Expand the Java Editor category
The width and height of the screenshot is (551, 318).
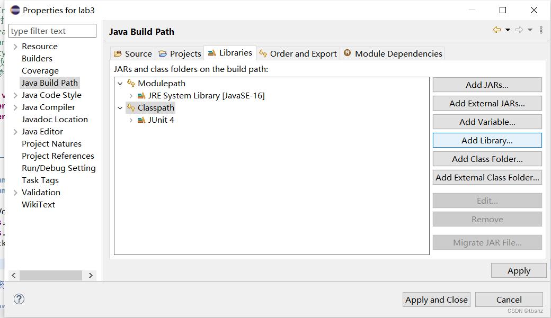(x=15, y=132)
